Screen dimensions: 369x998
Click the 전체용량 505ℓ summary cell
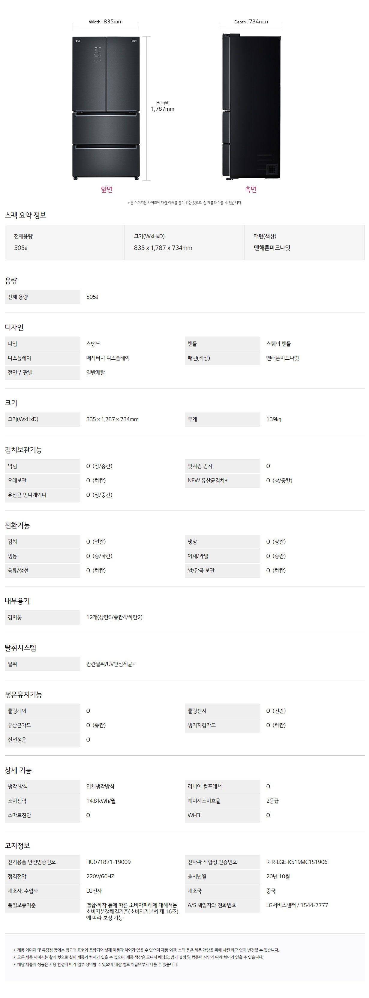click(65, 242)
